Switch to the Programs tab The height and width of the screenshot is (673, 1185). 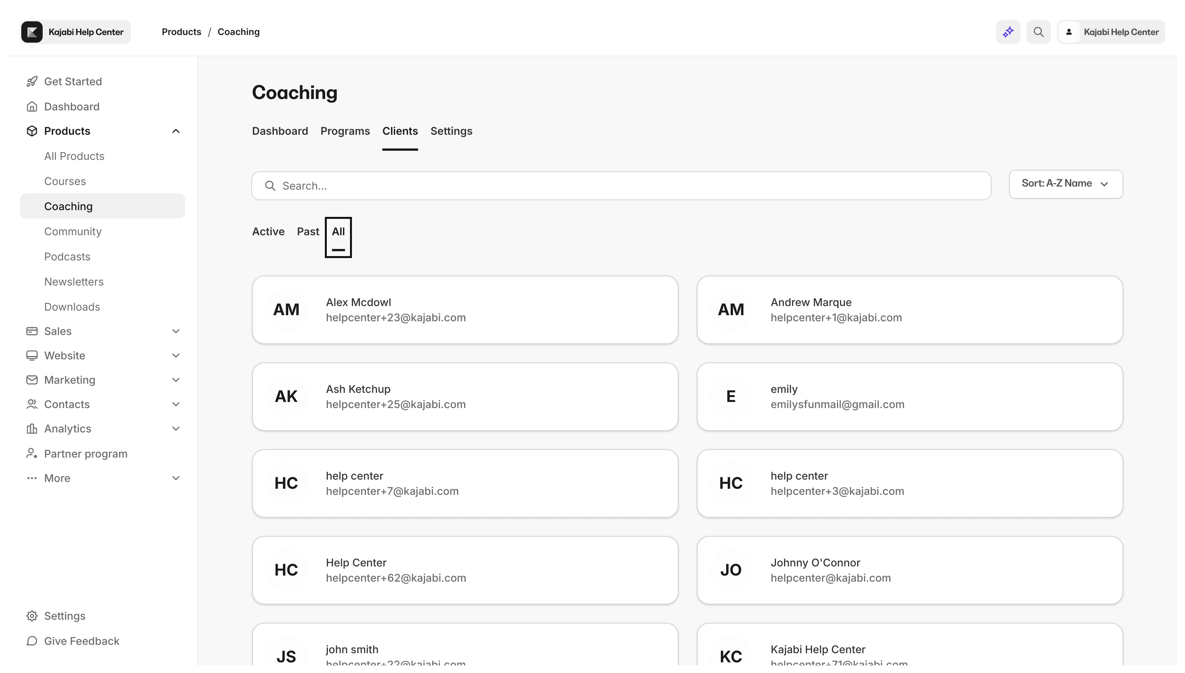pos(345,131)
